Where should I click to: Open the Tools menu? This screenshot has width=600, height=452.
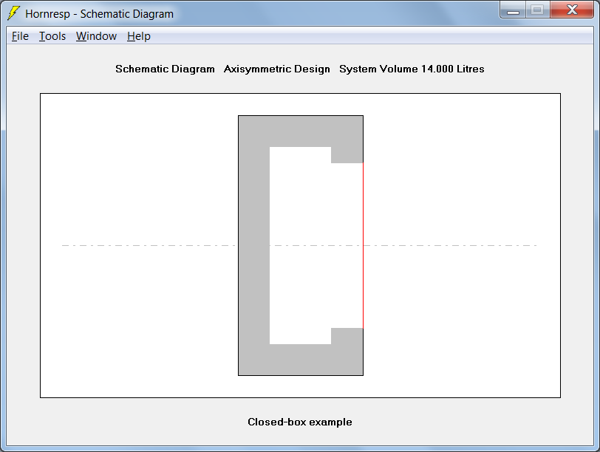click(52, 36)
